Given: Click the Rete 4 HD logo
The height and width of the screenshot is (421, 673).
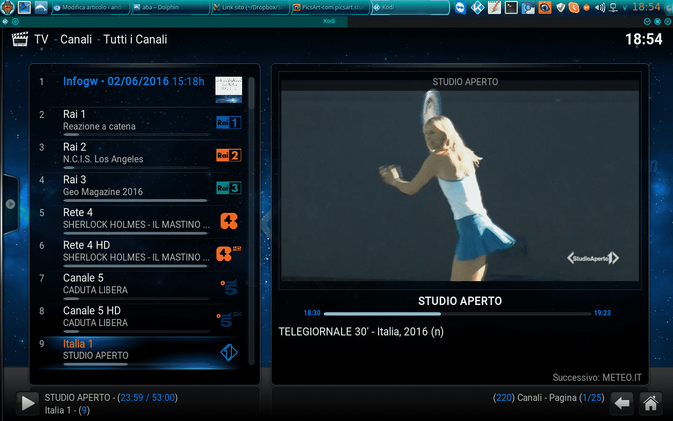Looking at the screenshot, I should (229, 254).
